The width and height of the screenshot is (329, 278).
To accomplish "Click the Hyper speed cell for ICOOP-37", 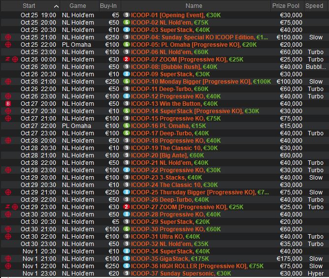I will [316, 274].
